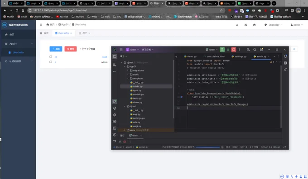308x179 pixels.
Task: Switch to views.py editor tab
Action: [190, 57]
